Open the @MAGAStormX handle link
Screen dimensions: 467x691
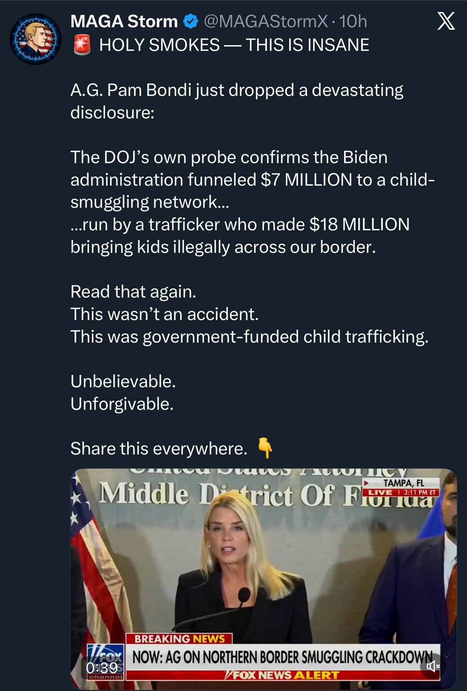266,21
